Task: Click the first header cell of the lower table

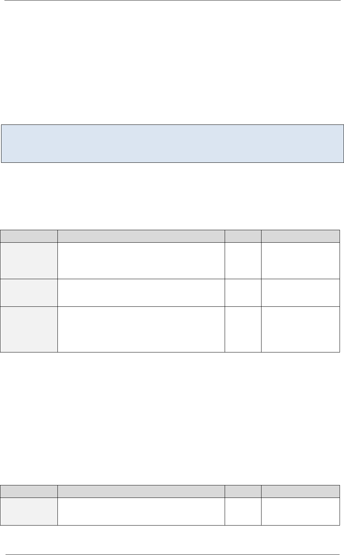Action: pos(29,491)
